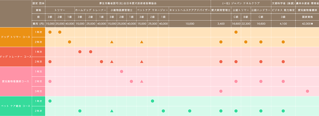The height and width of the screenshot is (116, 319).
Task: Click the green triangle under 小動物医療管理士 3級
Action: (x=112, y=111)
